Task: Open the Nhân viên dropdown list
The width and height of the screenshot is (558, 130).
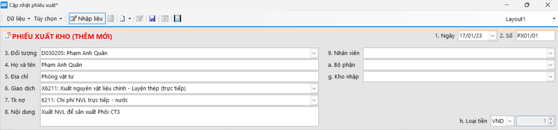Action: coord(550,53)
